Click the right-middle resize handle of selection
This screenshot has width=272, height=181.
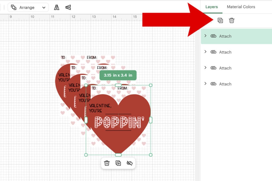pyautogui.click(x=151, y=120)
